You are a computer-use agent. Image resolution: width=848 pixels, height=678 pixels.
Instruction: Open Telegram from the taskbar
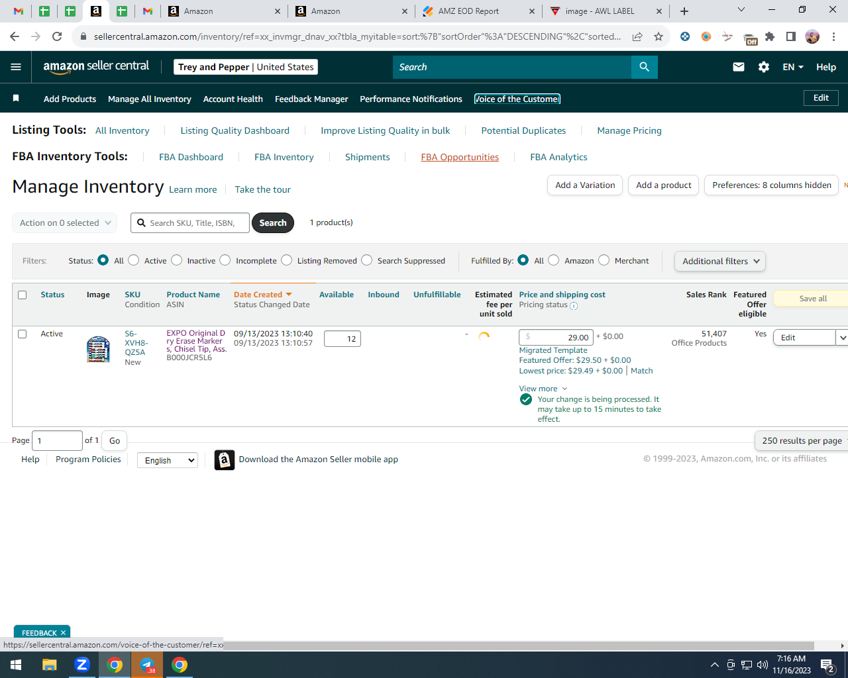pos(147,665)
